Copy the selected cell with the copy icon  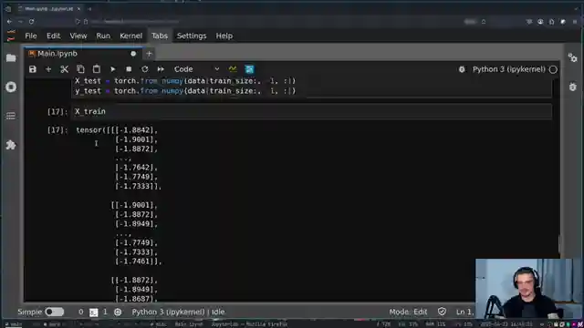(80, 69)
